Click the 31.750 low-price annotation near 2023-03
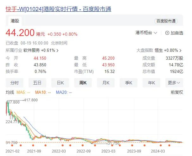This screenshot has height=156, width=192. tap(113, 143)
